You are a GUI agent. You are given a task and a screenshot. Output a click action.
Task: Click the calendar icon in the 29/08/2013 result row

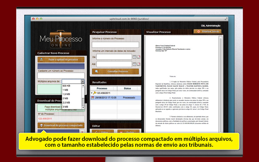(93, 98)
